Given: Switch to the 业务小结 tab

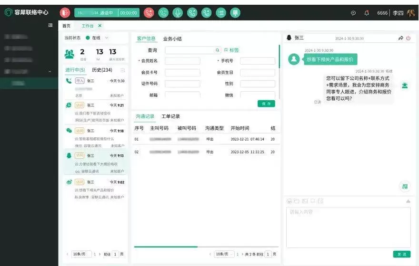Looking at the screenshot, I should click(x=172, y=39).
